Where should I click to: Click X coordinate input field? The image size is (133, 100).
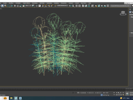click(x=83, y=93)
